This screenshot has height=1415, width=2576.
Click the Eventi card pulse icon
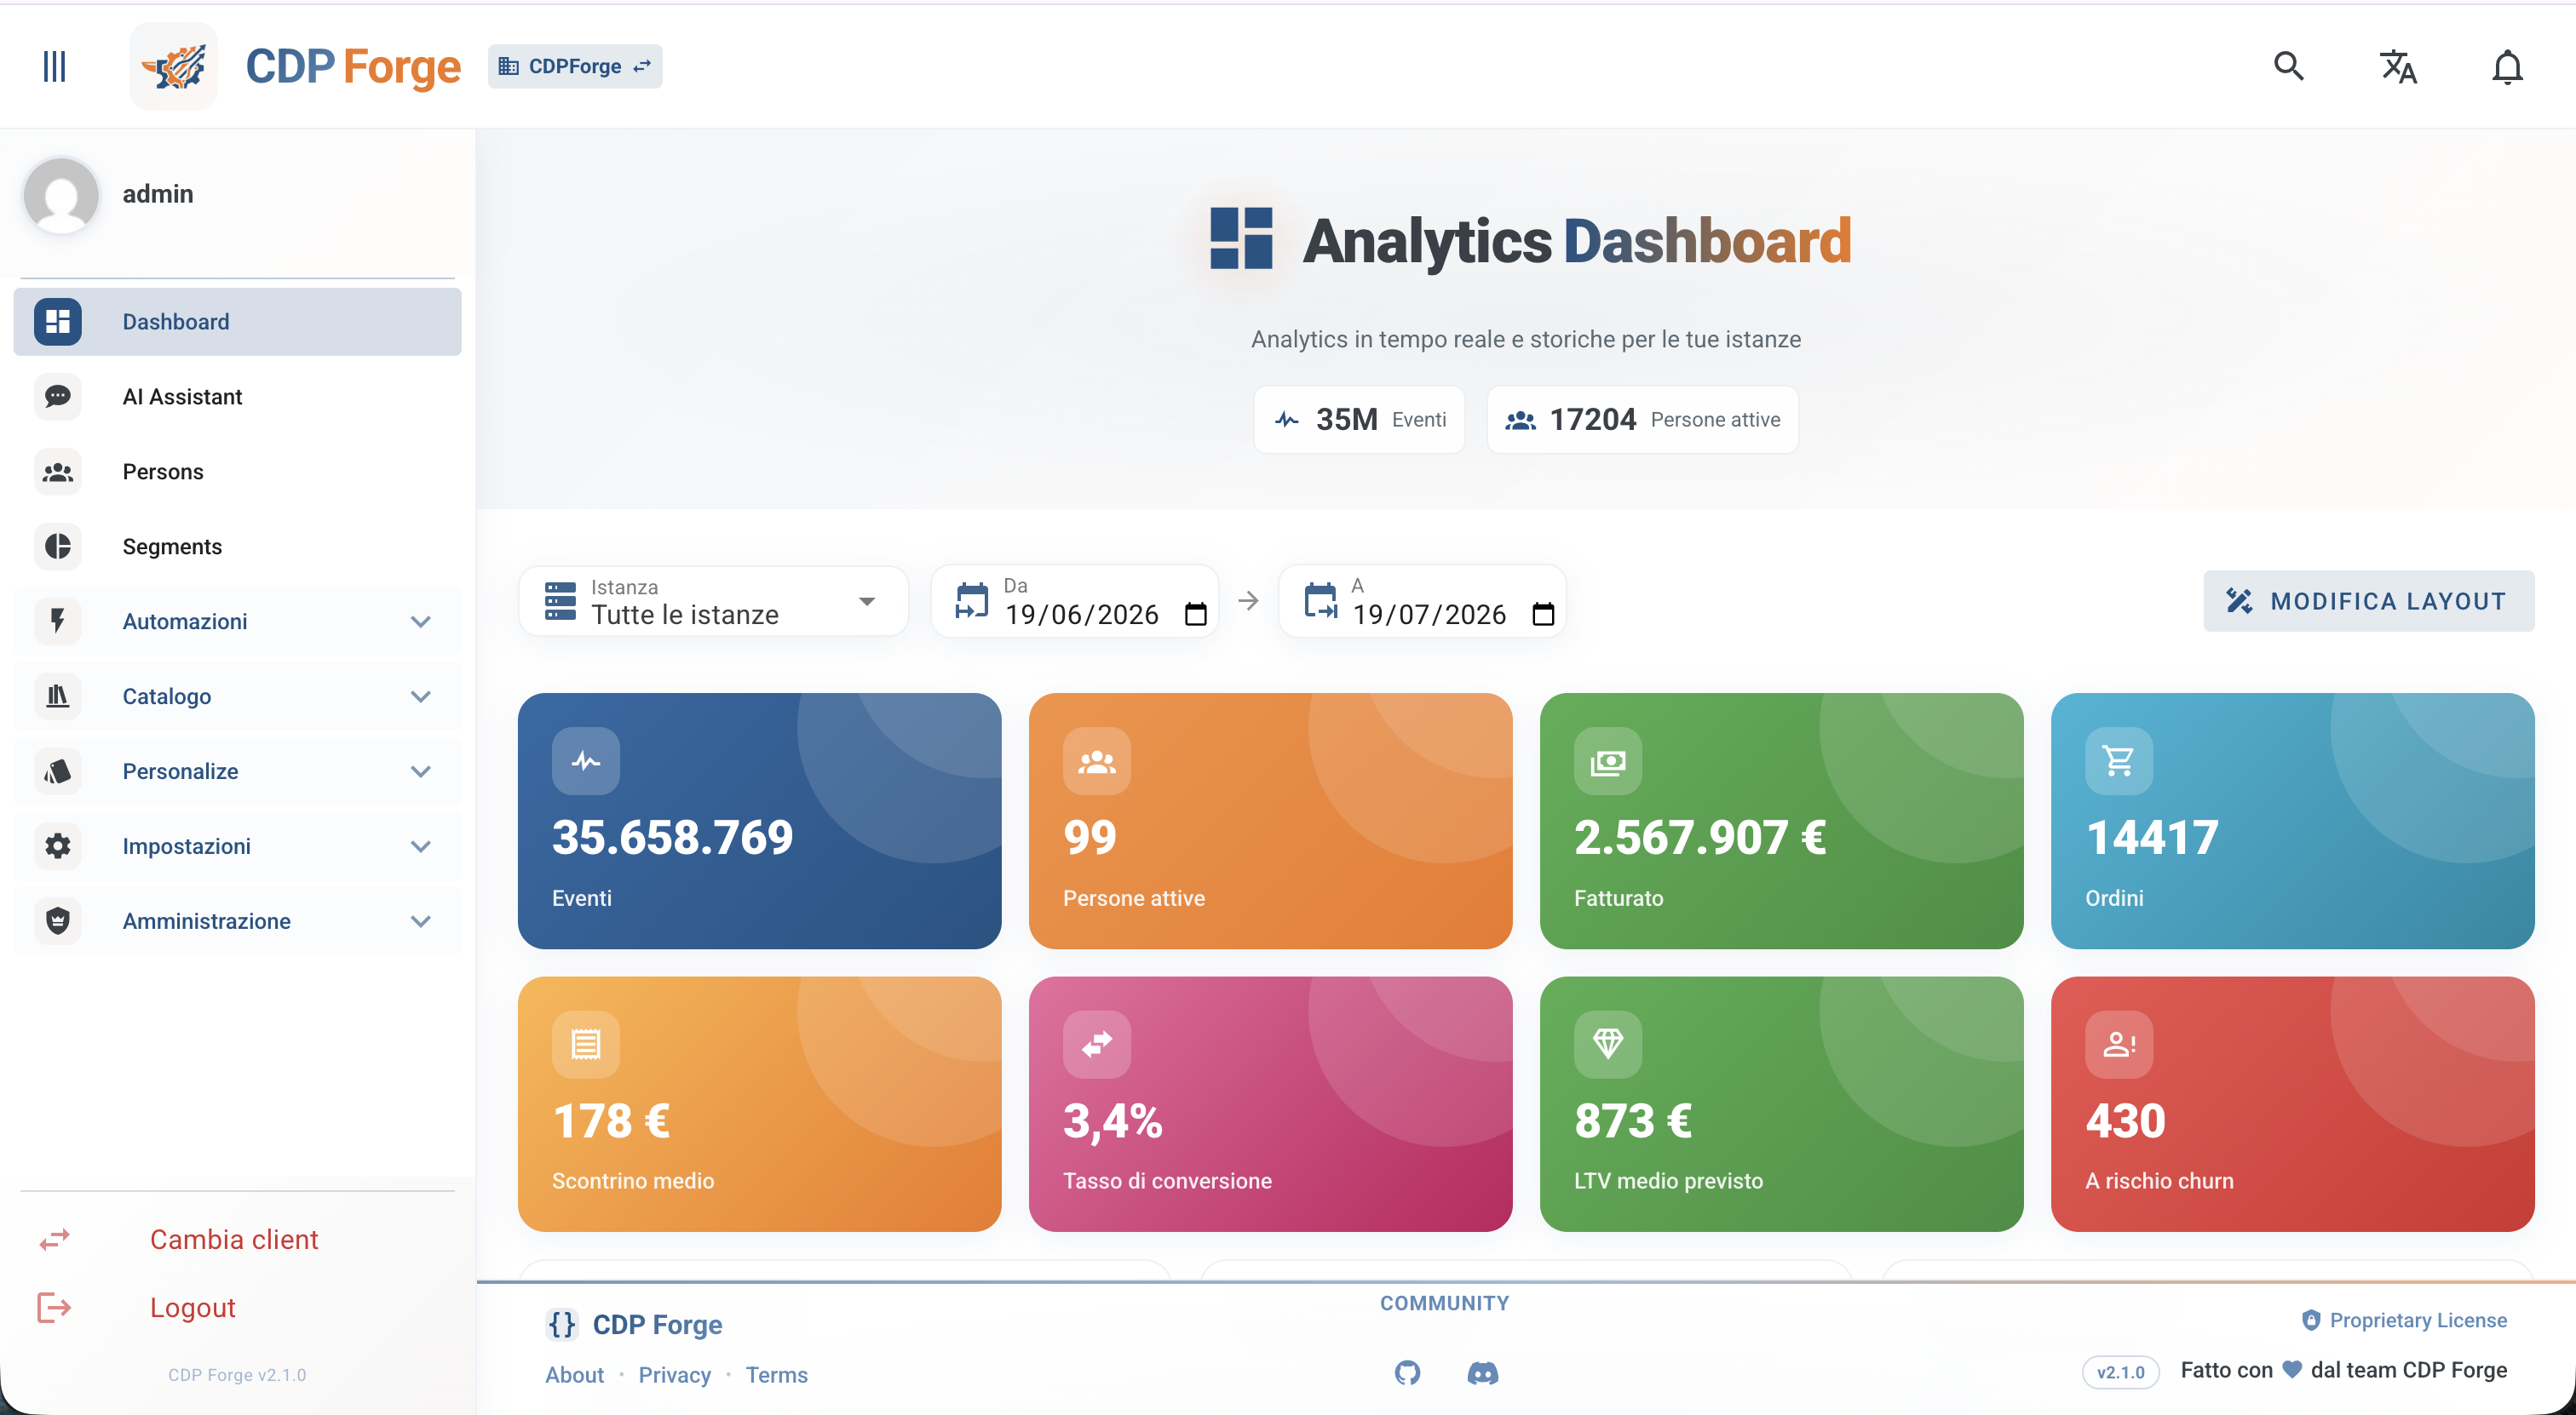coord(586,761)
